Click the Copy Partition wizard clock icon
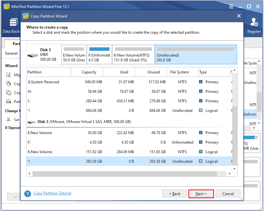Viewport: 264px width, 211px height. pos(8,84)
